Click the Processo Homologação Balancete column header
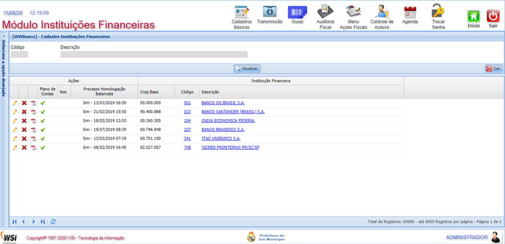The width and height of the screenshot is (505, 244). pyautogui.click(x=105, y=92)
